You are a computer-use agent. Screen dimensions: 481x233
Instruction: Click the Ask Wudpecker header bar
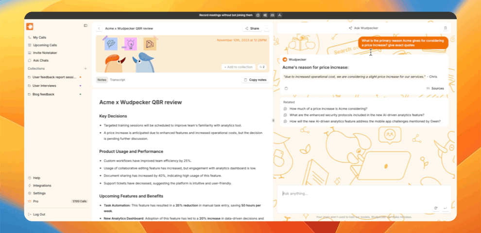coord(364,28)
